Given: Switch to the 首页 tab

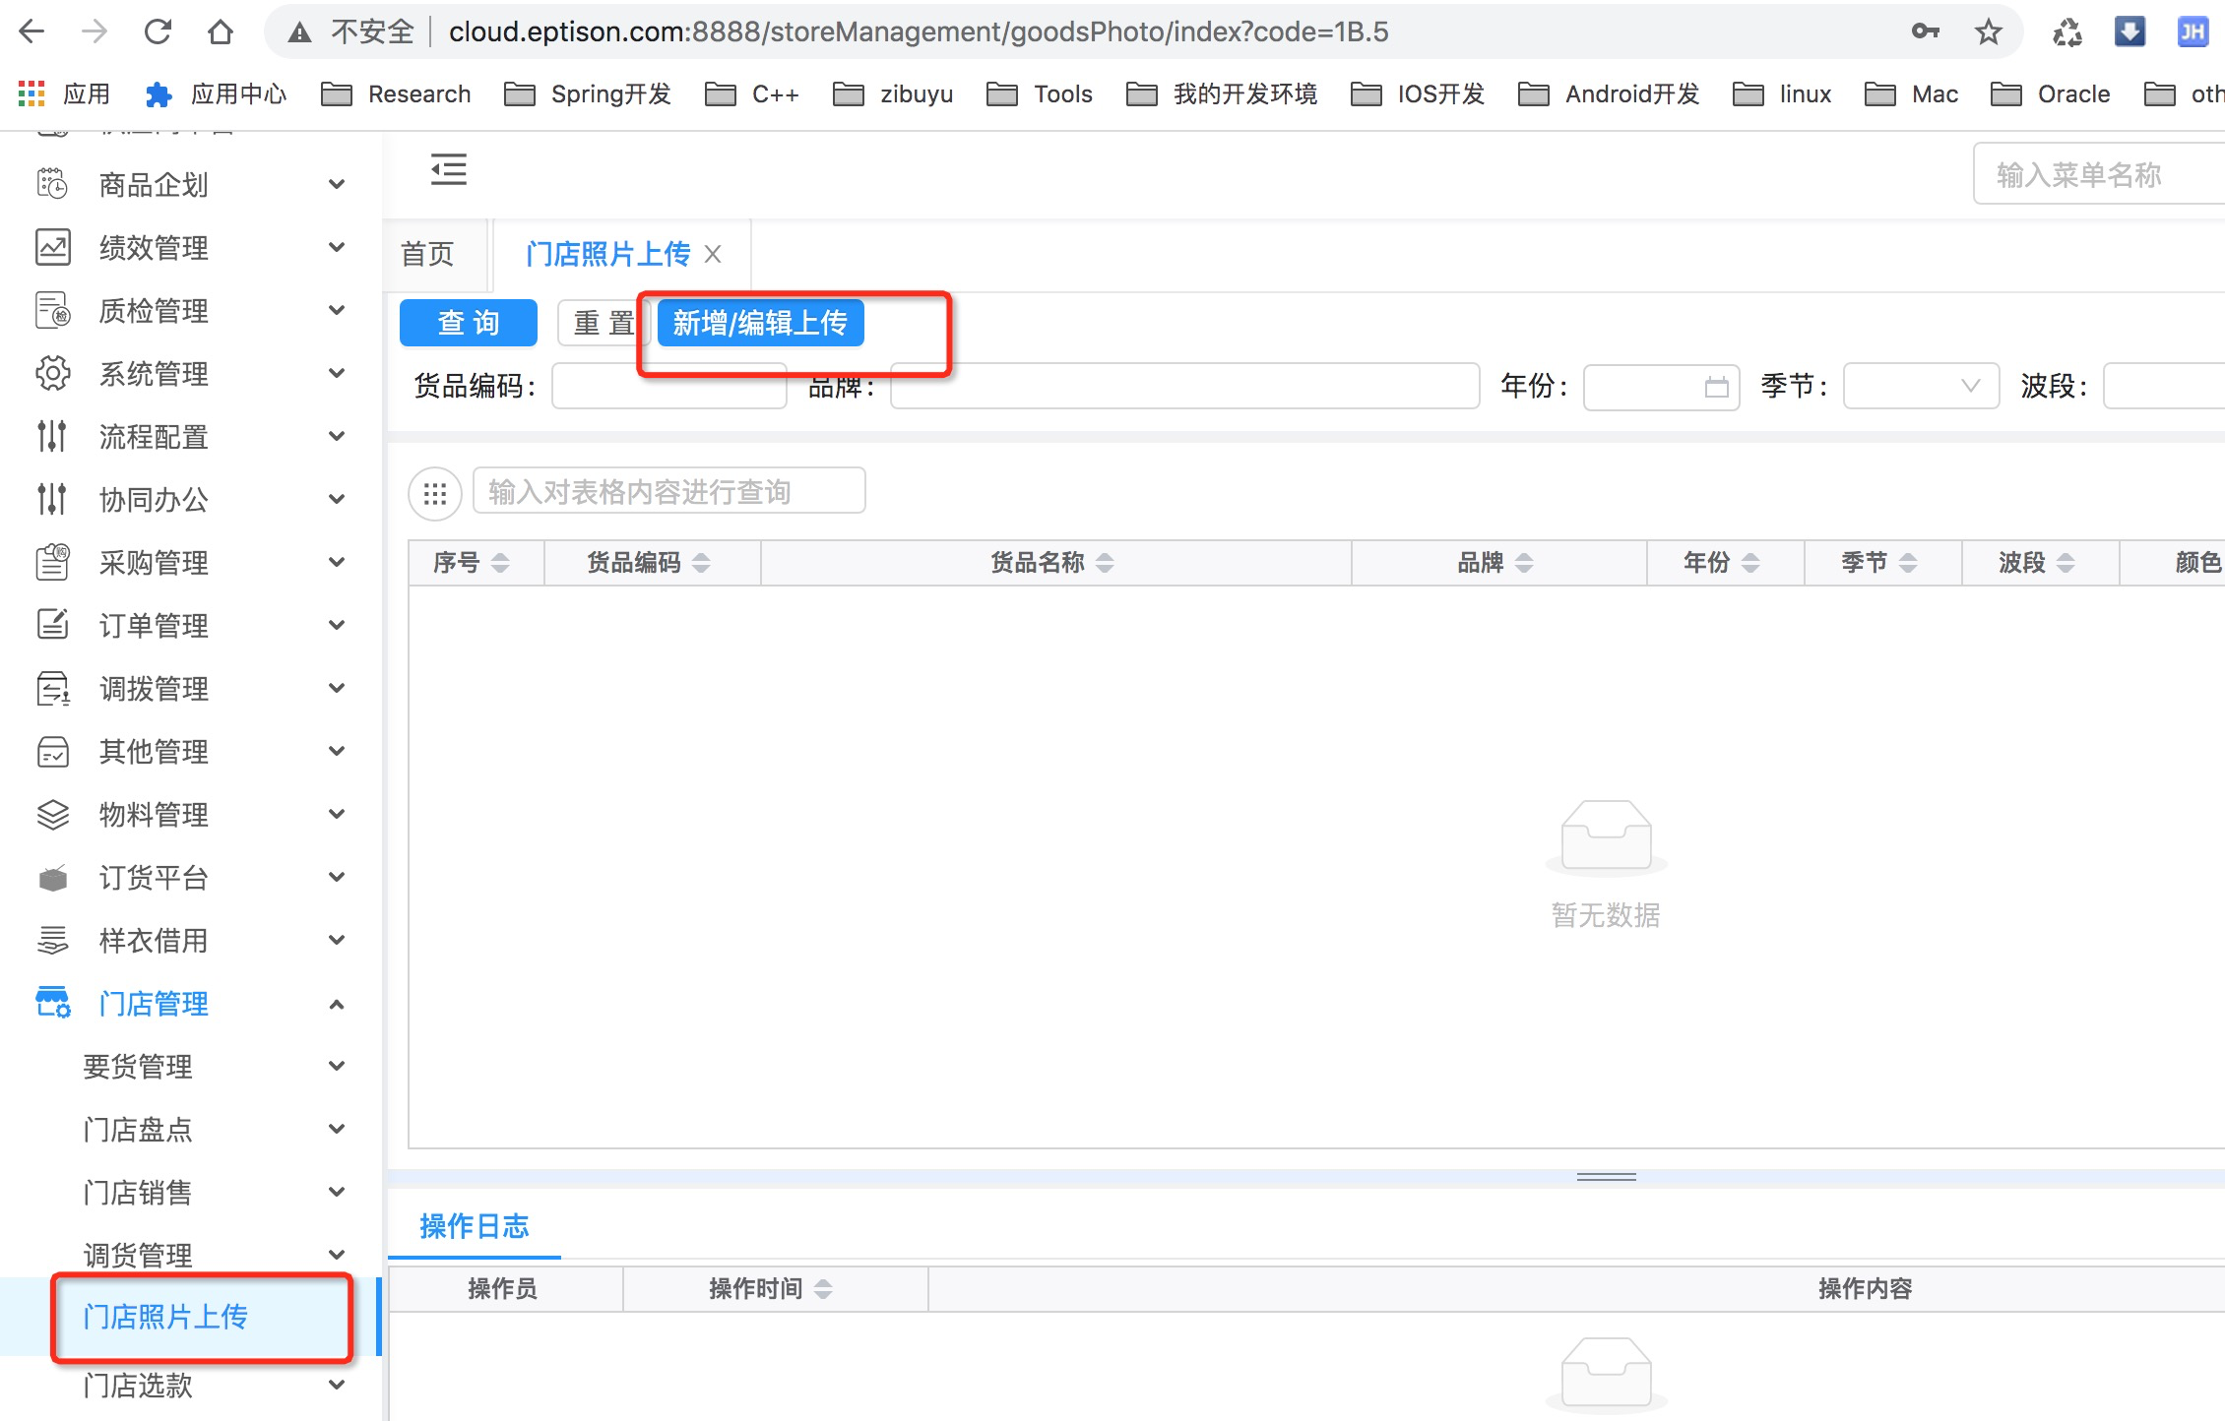Looking at the screenshot, I should point(427,254).
